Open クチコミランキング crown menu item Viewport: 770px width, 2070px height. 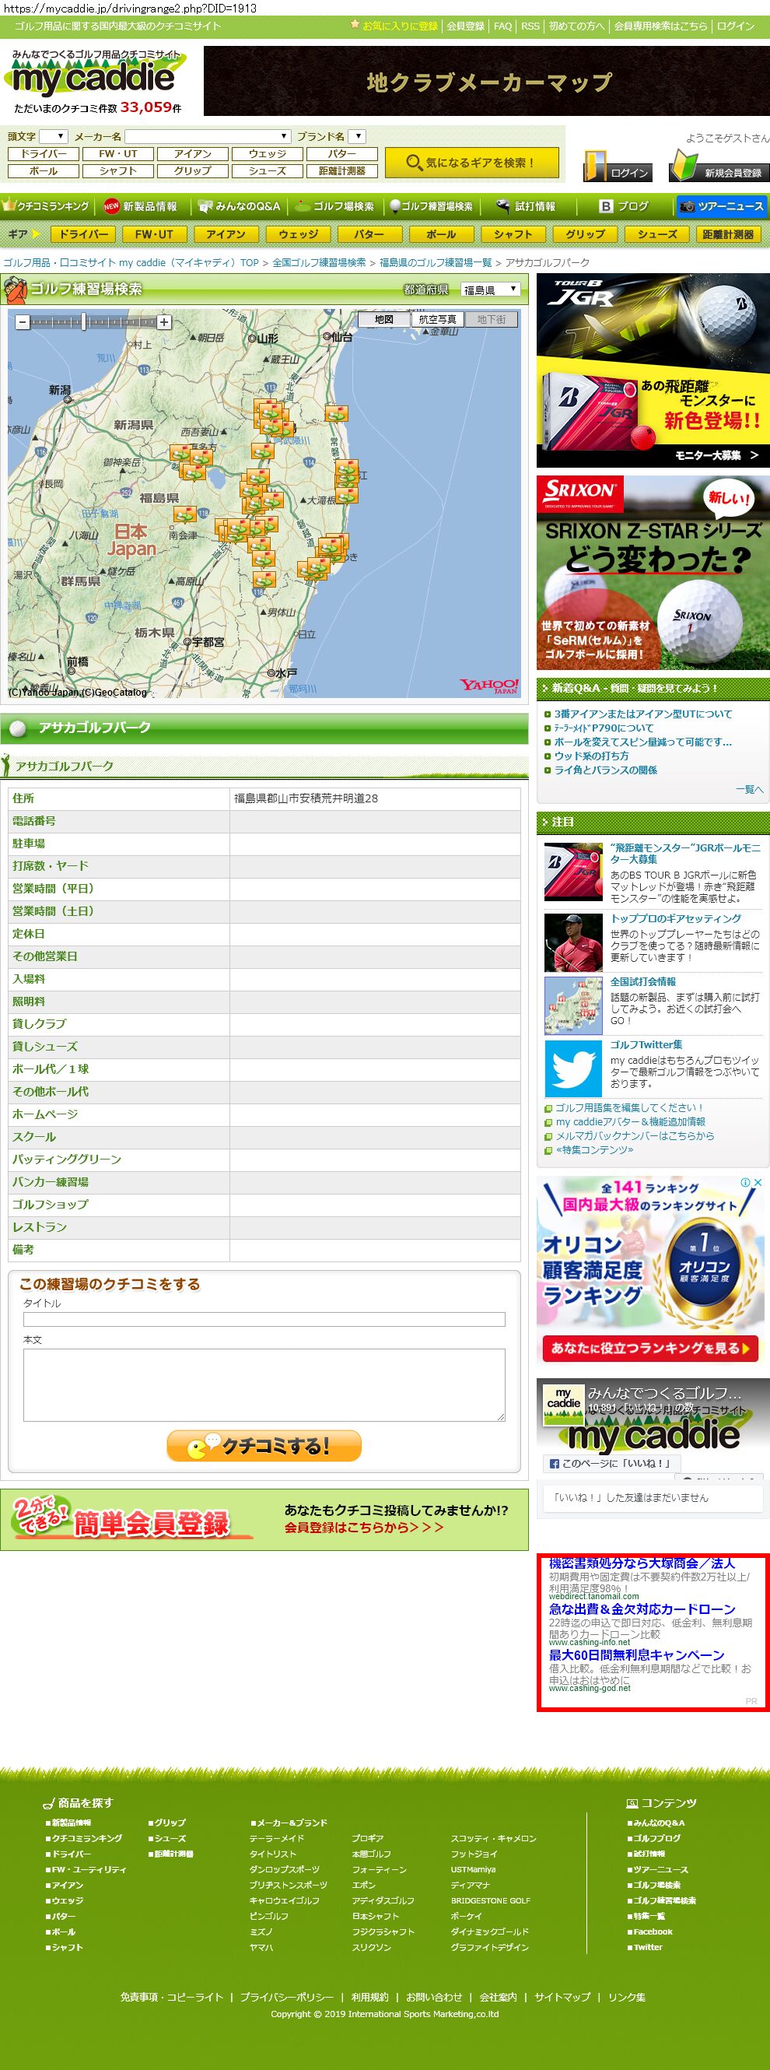pos(46,206)
